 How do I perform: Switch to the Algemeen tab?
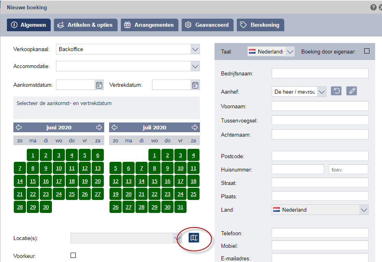pos(29,25)
